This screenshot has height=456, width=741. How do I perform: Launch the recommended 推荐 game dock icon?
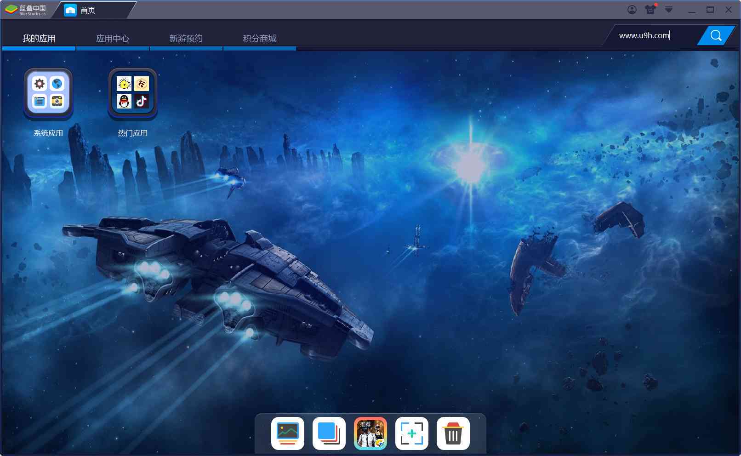coord(370,433)
